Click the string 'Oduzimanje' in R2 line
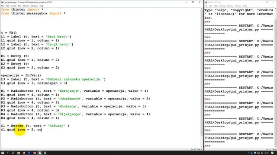277x155 pixels. pos(70,99)
